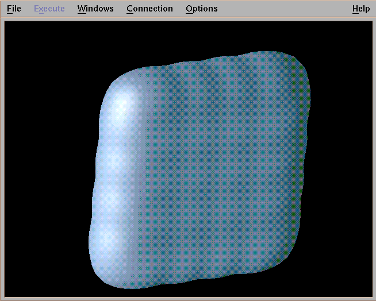This screenshot has height=301, width=376.
Task: Click the bottom edge of the rendered object
Action: [190, 281]
